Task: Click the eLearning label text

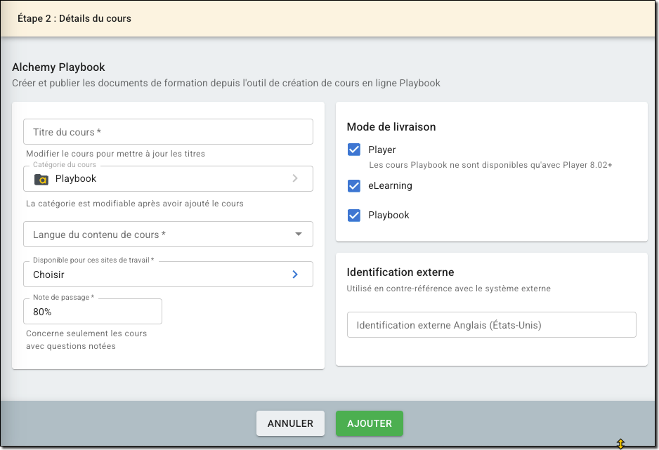Action: pos(390,186)
